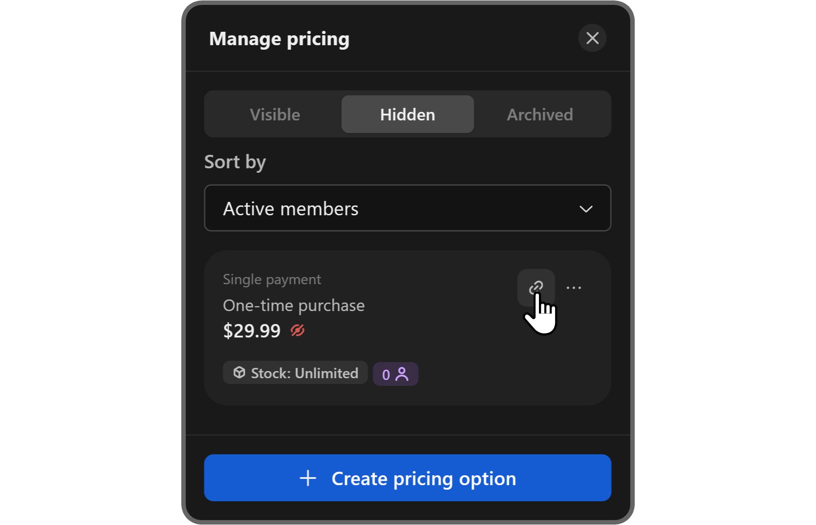This screenshot has width=816, height=525.
Task: Switch to the Visible tab
Action: click(275, 115)
